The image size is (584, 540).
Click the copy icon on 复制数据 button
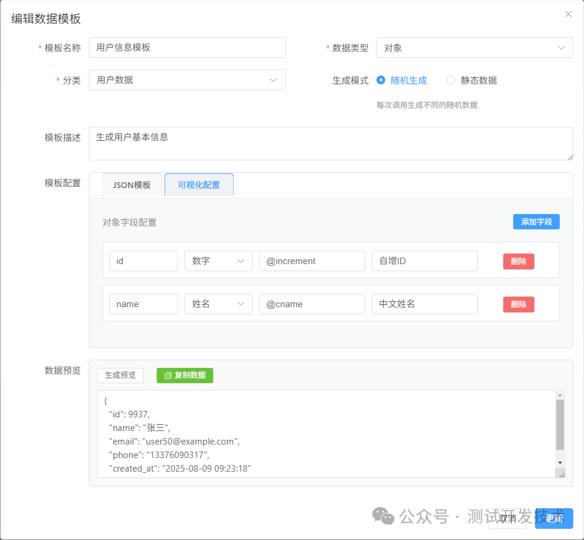tap(168, 375)
